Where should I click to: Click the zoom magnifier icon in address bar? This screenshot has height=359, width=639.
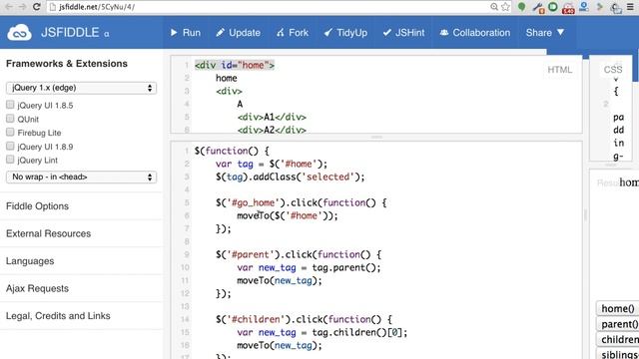[494, 7]
